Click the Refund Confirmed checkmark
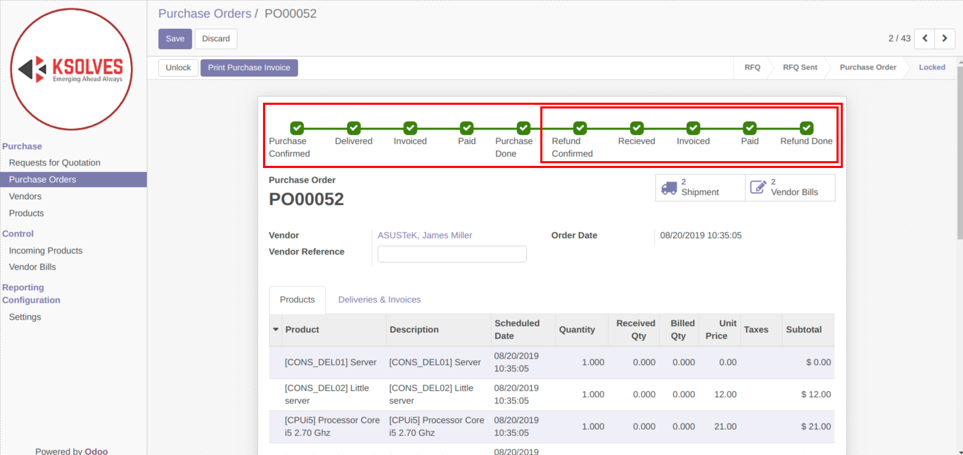The width and height of the screenshot is (963, 455). tap(580, 128)
